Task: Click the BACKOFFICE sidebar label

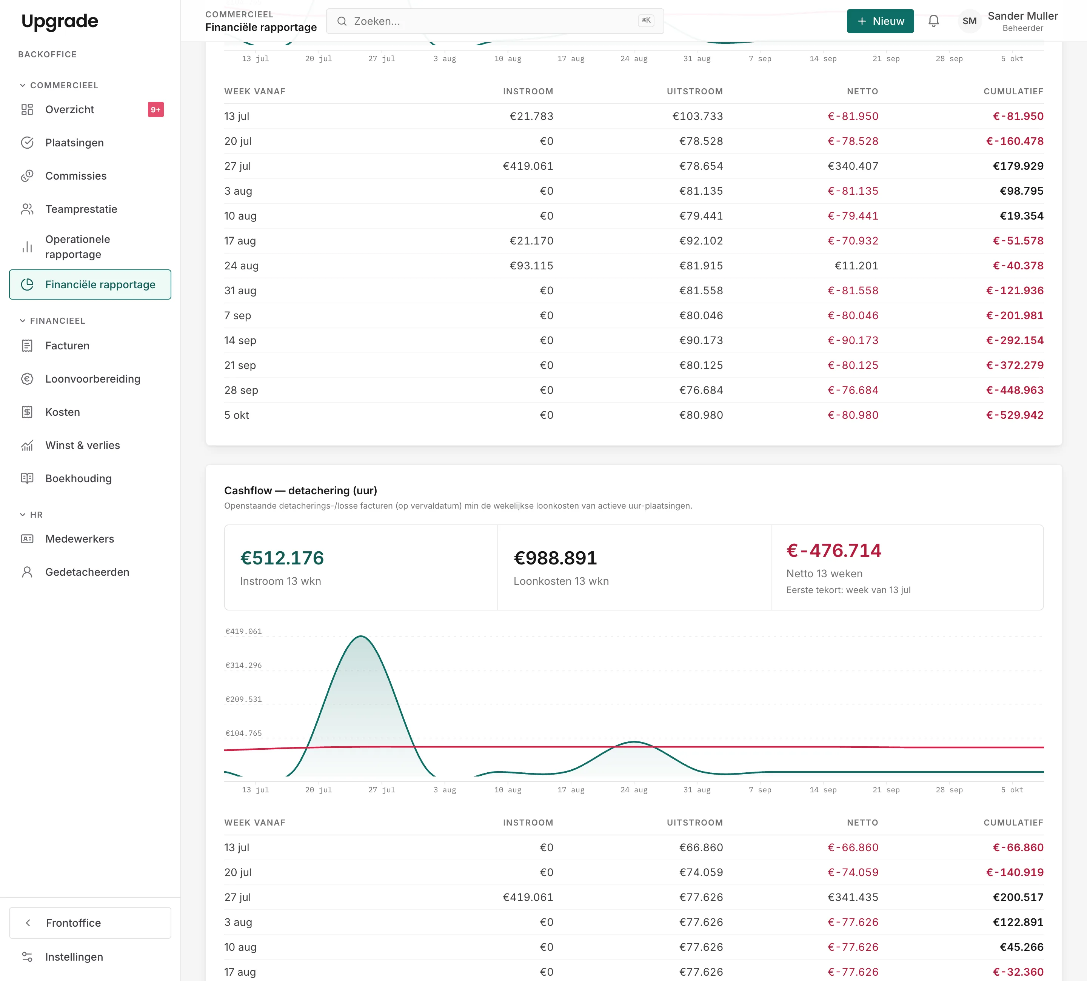Action: point(48,54)
